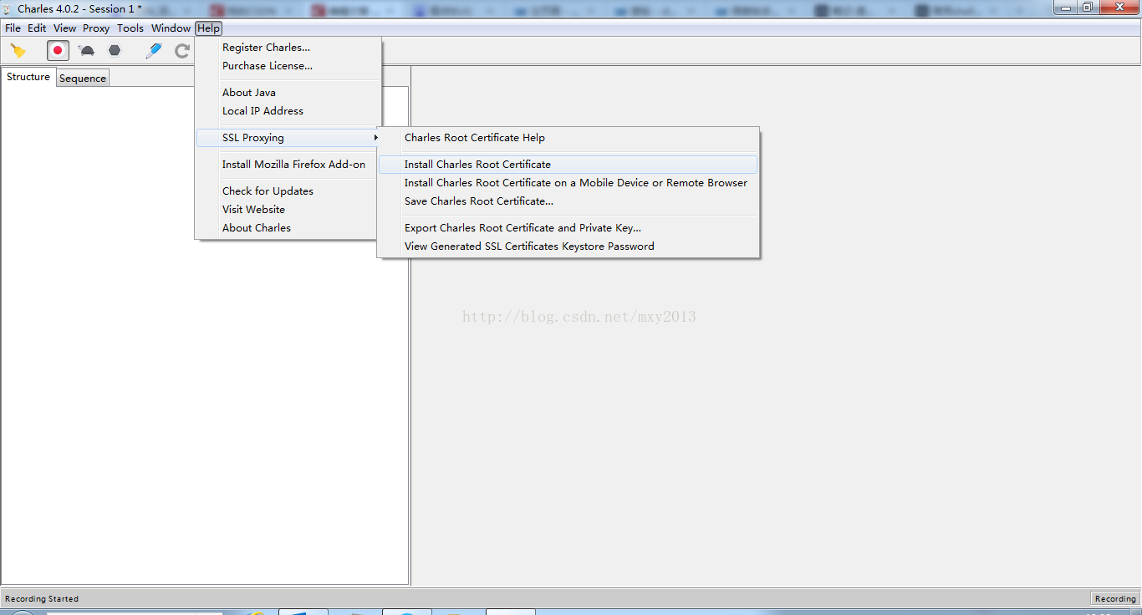Enable throttling with the turtle icon

point(86,51)
